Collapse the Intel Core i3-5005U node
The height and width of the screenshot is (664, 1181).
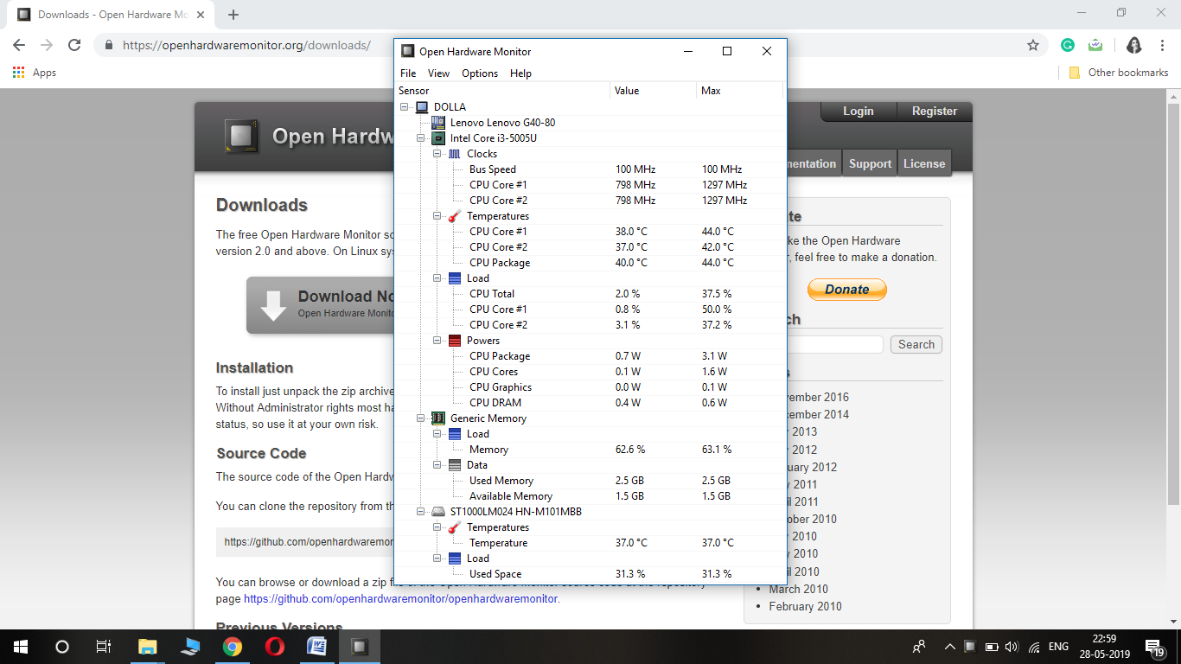[421, 138]
